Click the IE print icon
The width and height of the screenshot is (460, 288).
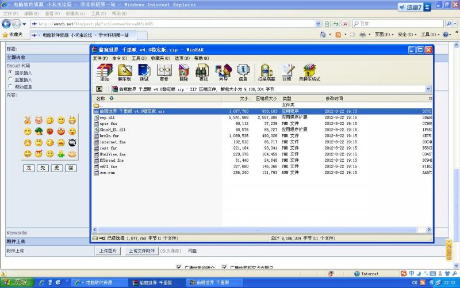[363, 35]
